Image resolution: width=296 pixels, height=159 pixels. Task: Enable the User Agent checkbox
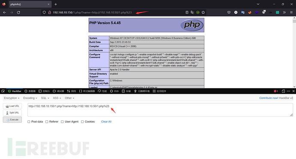click(62, 122)
